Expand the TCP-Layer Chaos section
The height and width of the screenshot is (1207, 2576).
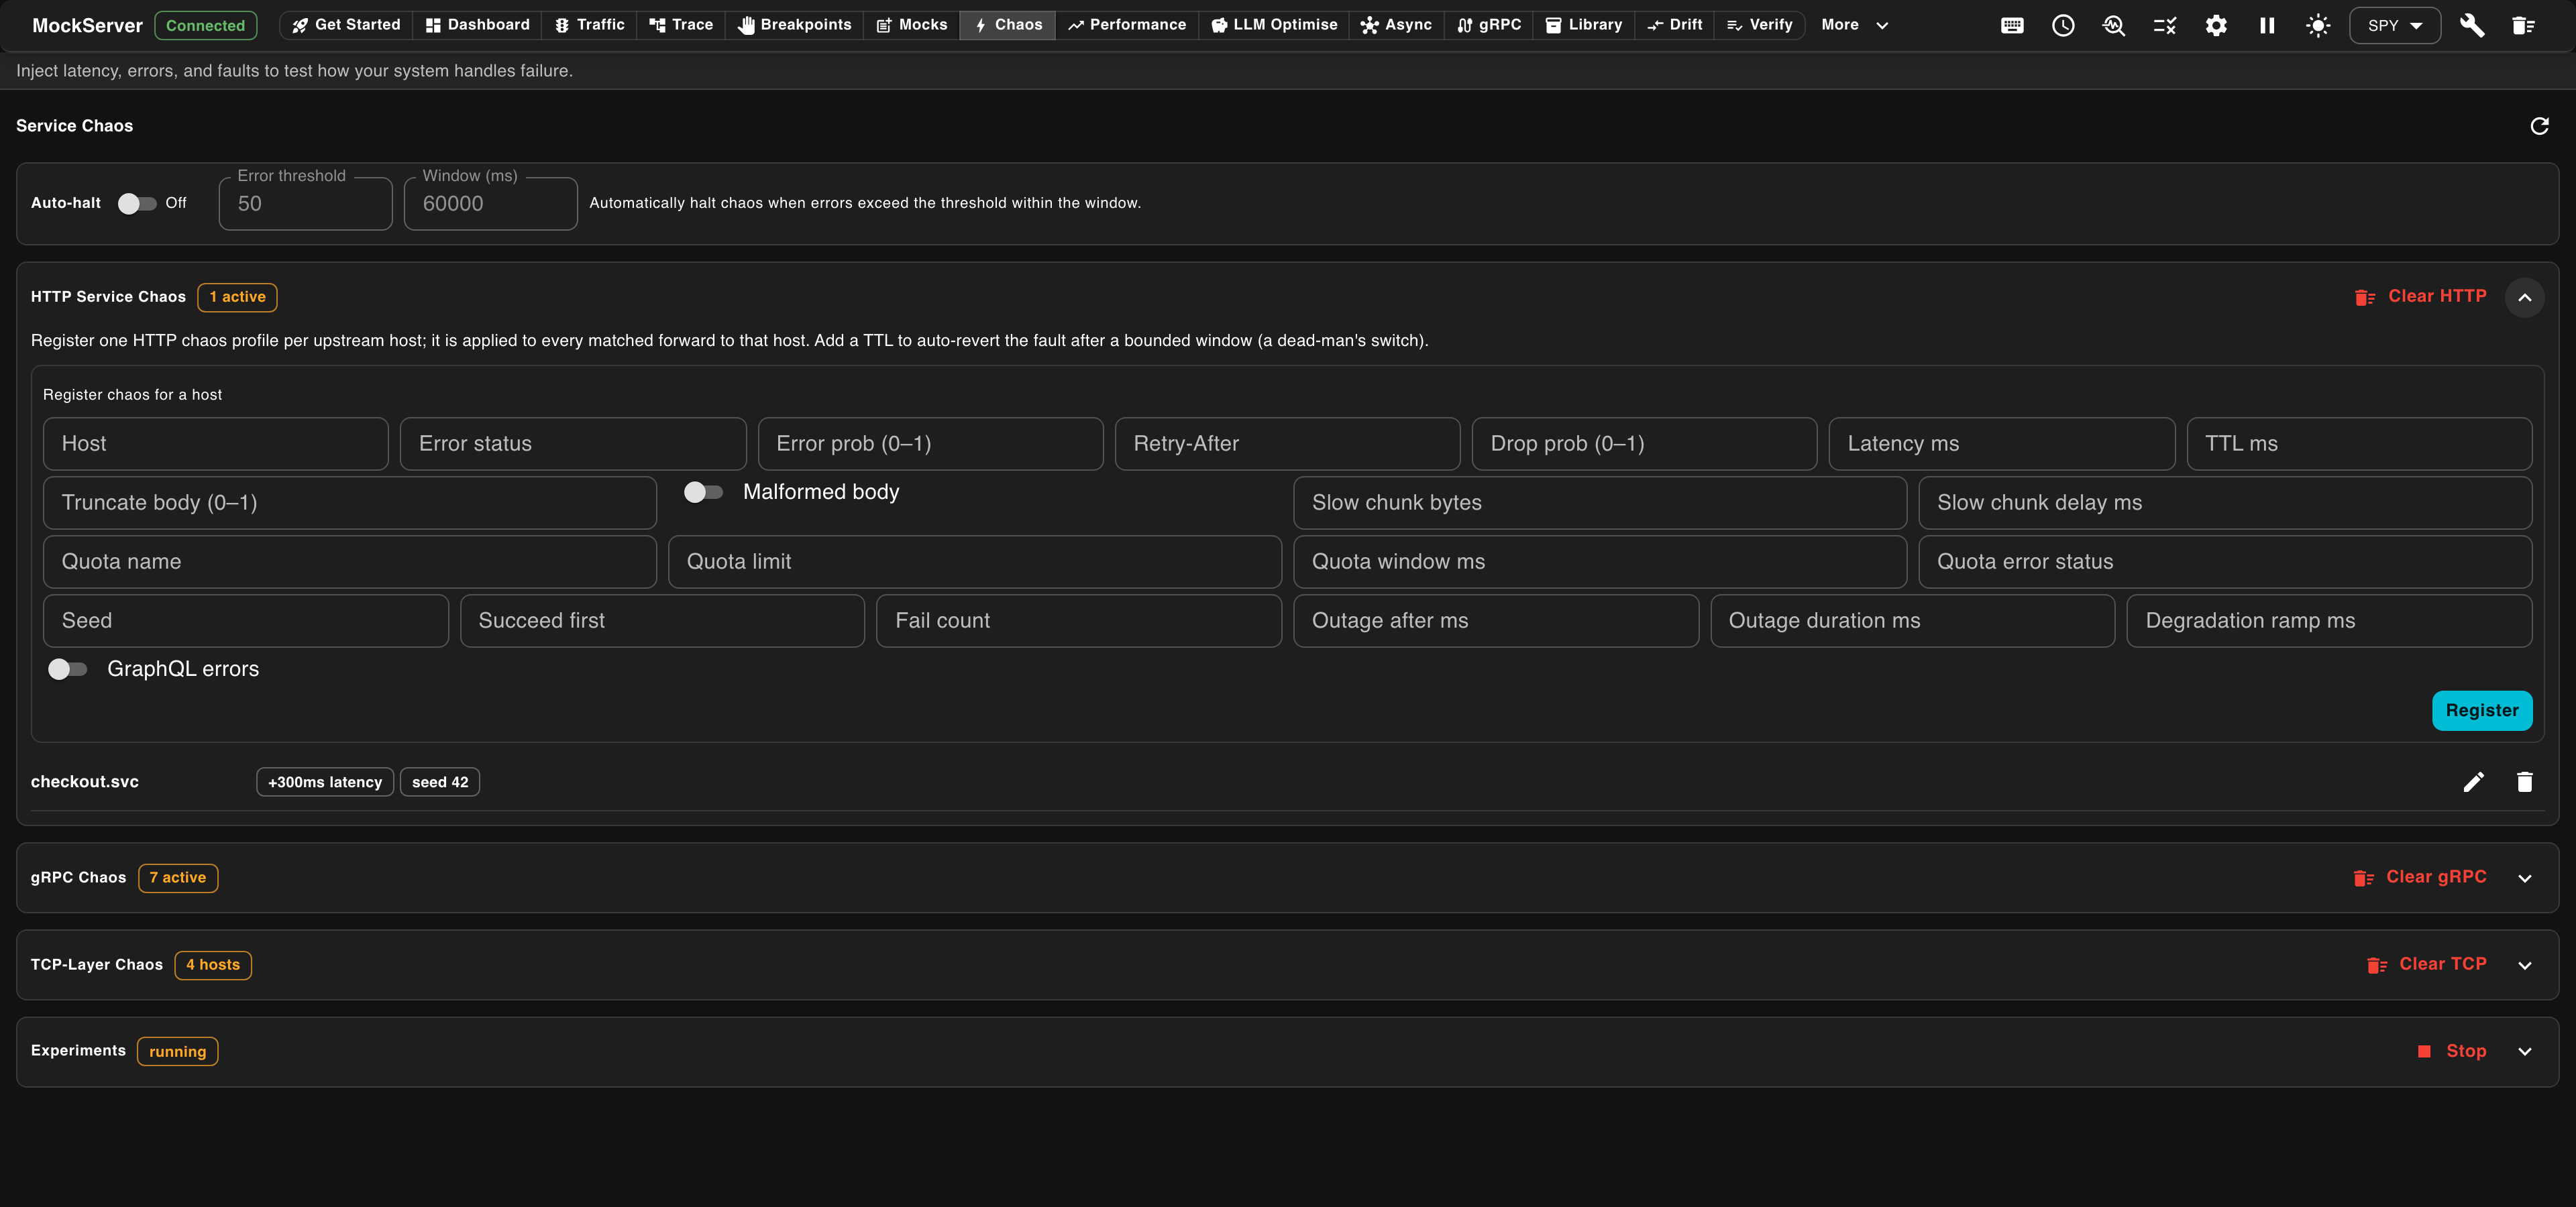[2525, 965]
